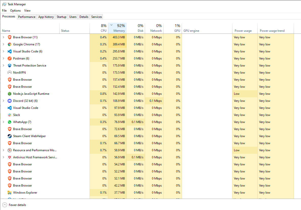Click the WhatsApp icon
This screenshot has width=301, height=210.
(x=9, y=122)
